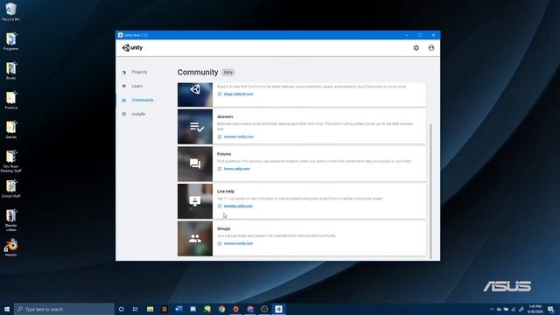This screenshot has width=560, height=315.
Task: Switch to the Installs section
Action: [138, 114]
